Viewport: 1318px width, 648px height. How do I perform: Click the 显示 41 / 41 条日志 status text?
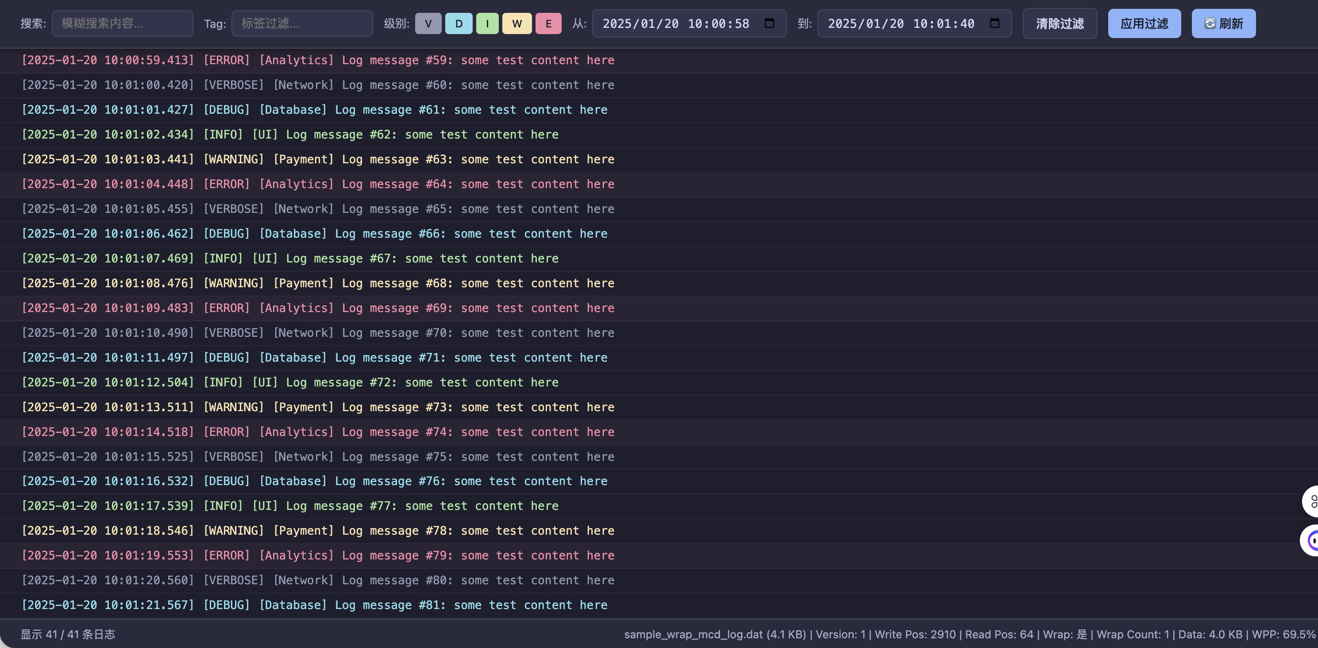(68, 634)
